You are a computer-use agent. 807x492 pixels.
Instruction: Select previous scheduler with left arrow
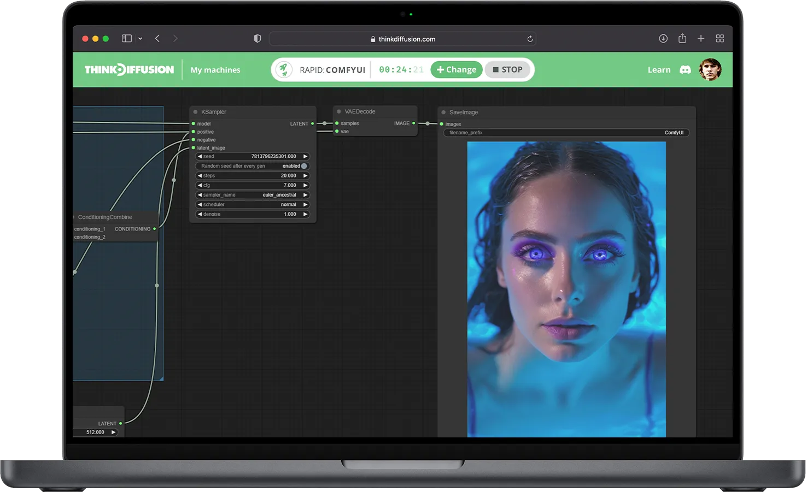200,205
